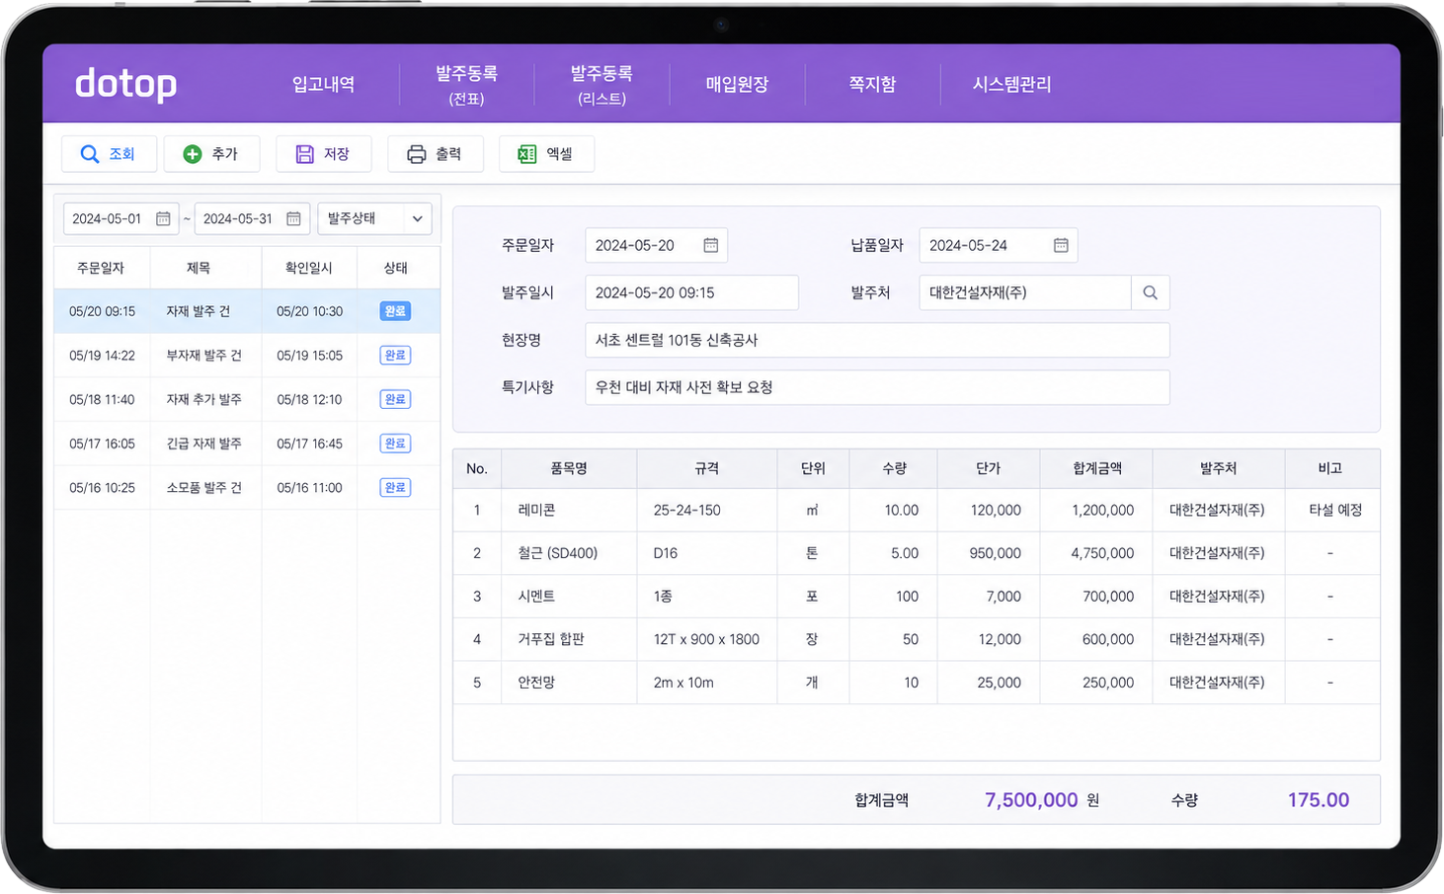Image resolution: width=1444 pixels, height=894 pixels.
Task: Expand the 발주상태 dropdown
Action: 374,218
